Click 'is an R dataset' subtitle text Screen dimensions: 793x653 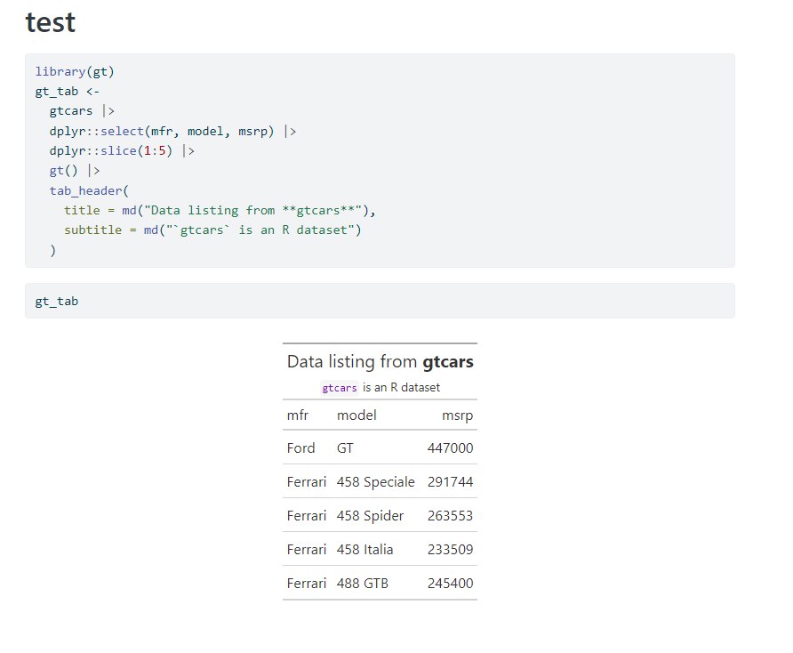point(401,388)
